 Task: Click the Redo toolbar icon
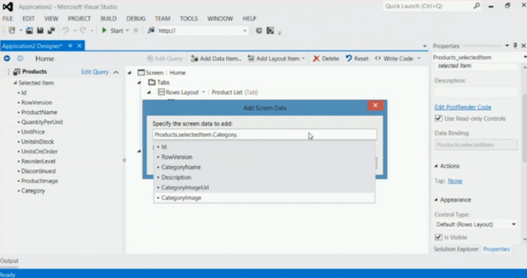(x=83, y=30)
